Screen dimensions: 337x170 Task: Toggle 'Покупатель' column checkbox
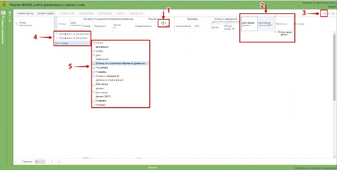click(93, 68)
